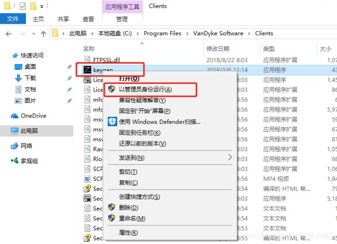337x244 pixels.
Task: Click the back navigation arrow
Action: coord(9,34)
